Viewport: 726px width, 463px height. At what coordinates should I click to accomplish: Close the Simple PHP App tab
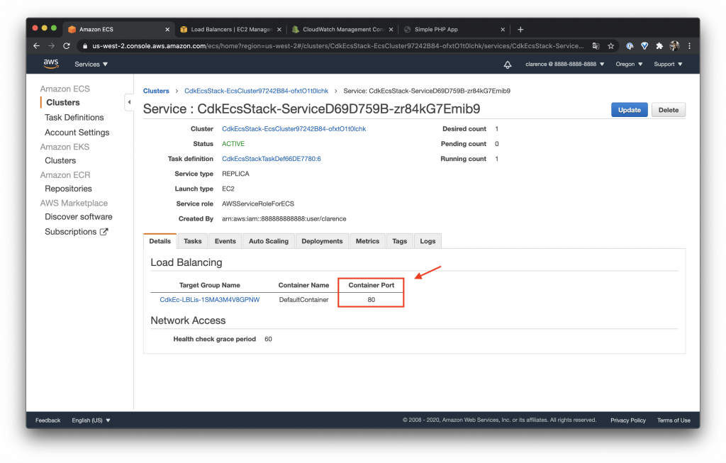[x=503, y=29]
